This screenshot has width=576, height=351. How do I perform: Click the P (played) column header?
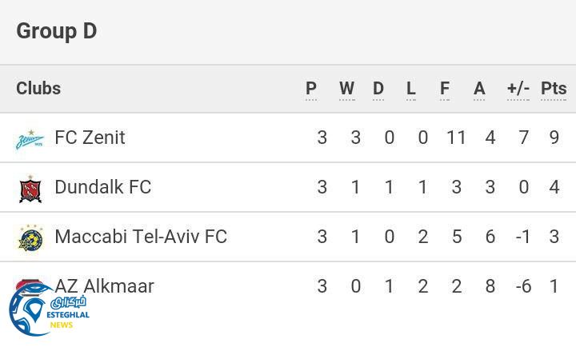click(x=311, y=89)
